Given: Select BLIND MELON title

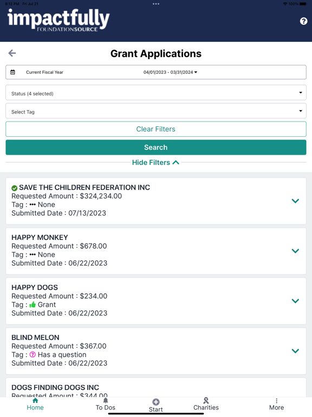Looking at the screenshot, I should pos(35,338).
